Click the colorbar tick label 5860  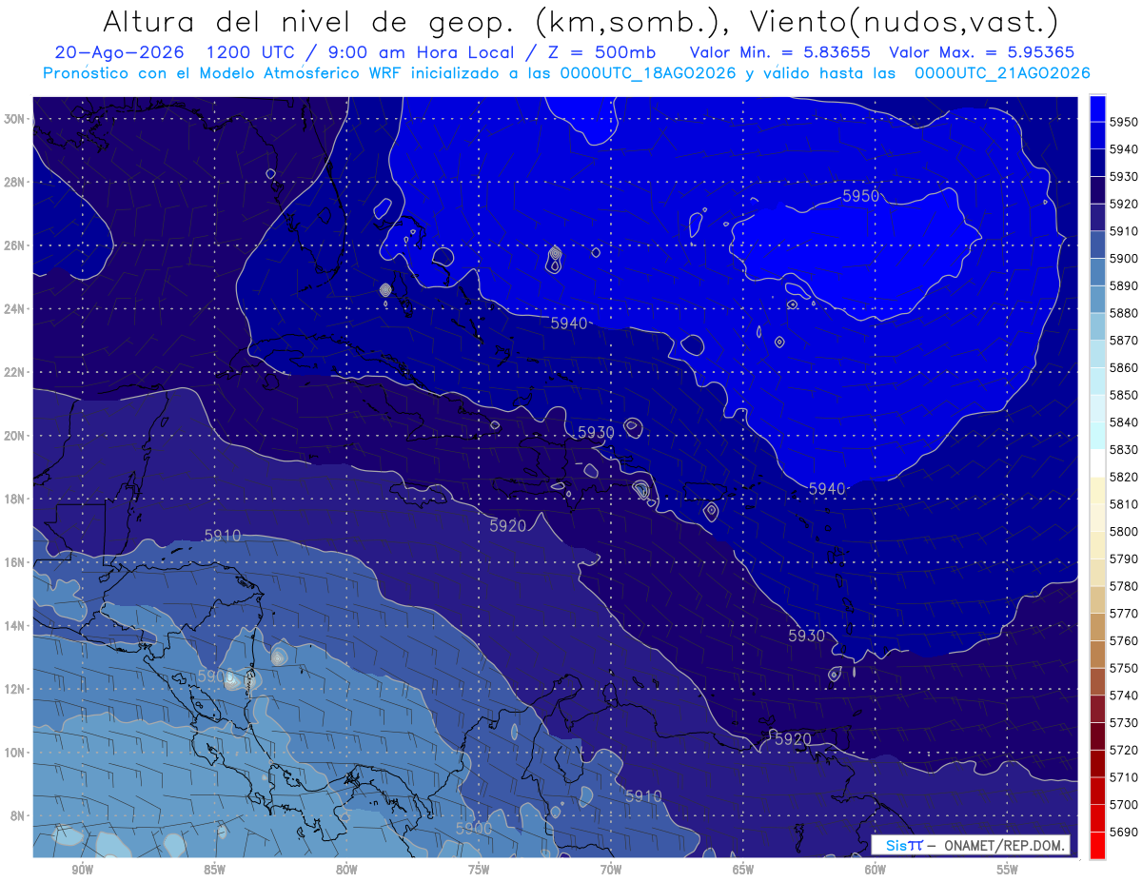tap(1123, 367)
